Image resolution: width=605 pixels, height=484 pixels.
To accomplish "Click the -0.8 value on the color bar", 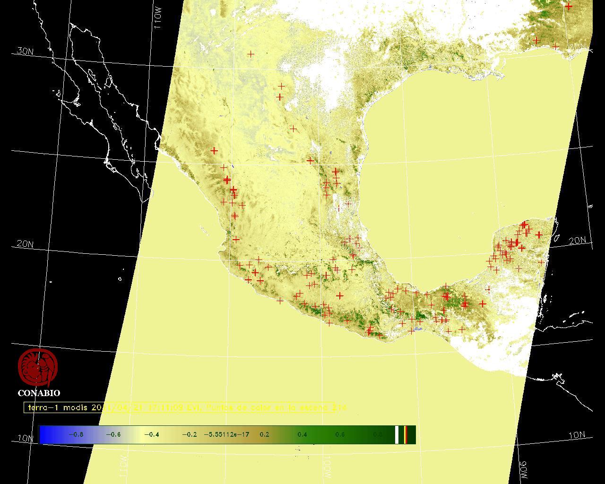I will [x=76, y=434].
